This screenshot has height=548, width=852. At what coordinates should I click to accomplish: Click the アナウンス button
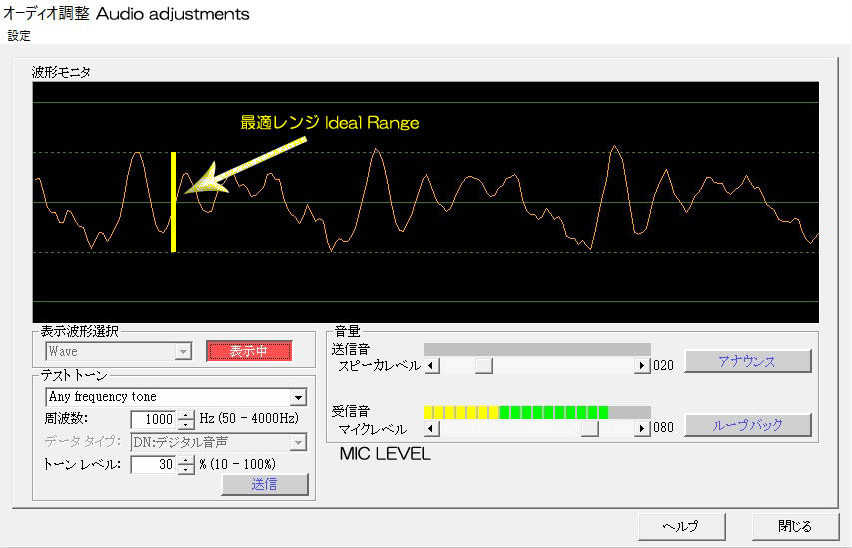[748, 361]
